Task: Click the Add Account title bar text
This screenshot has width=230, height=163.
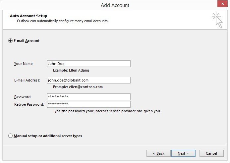Action: 115,5
